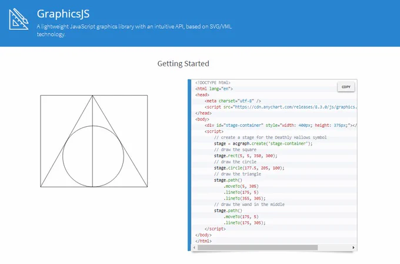Click the wand in the middle comment
The width and height of the screenshot is (400, 264).
[249, 205]
